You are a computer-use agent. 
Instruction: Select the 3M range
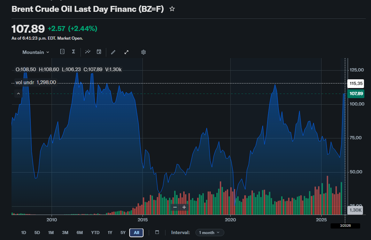pyautogui.click(x=65, y=233)
